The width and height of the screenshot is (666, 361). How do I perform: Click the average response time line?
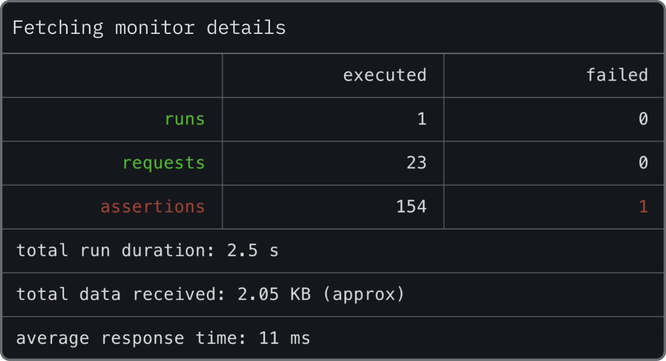(x=162, y=338)
